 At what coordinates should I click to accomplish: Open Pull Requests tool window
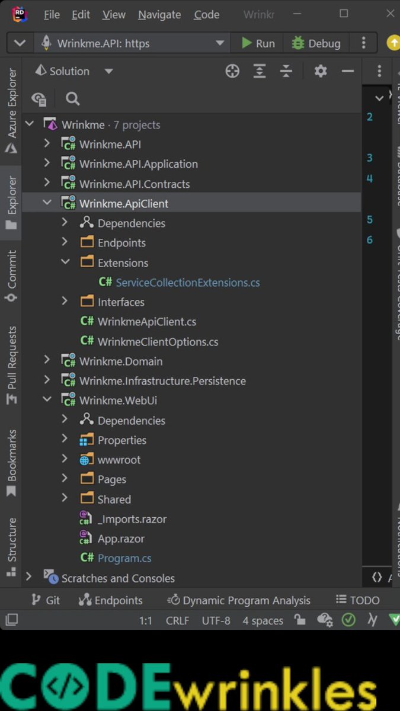(11, 366)
